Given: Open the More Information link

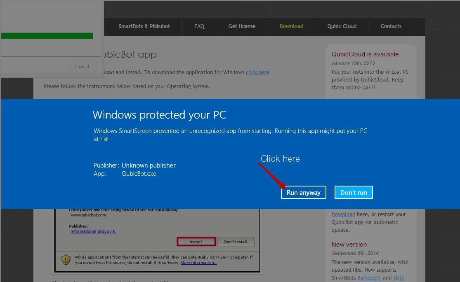Looking at the screenshot, I should tap(198, 263).
